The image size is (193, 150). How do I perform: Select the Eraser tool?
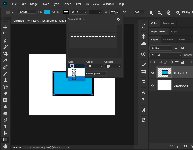(5, 93)
